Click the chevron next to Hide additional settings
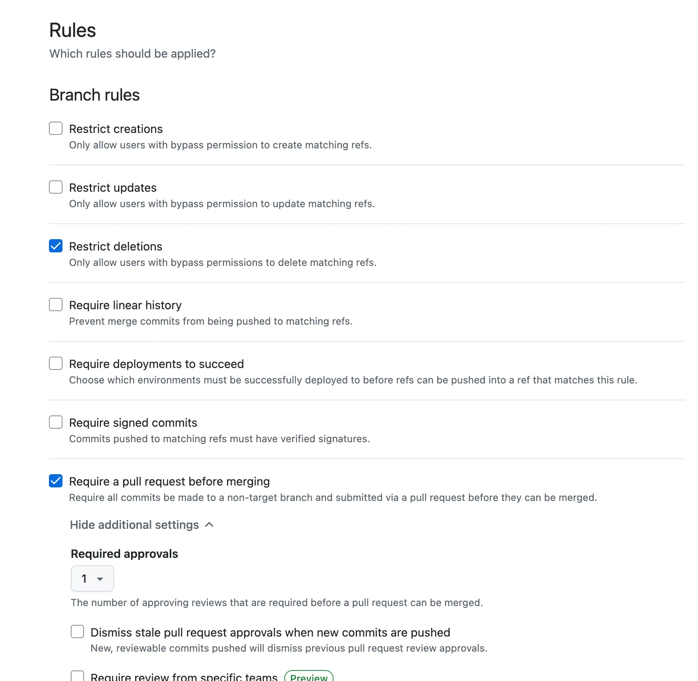This screenshot has height=681, width=698. pos(209,525)
